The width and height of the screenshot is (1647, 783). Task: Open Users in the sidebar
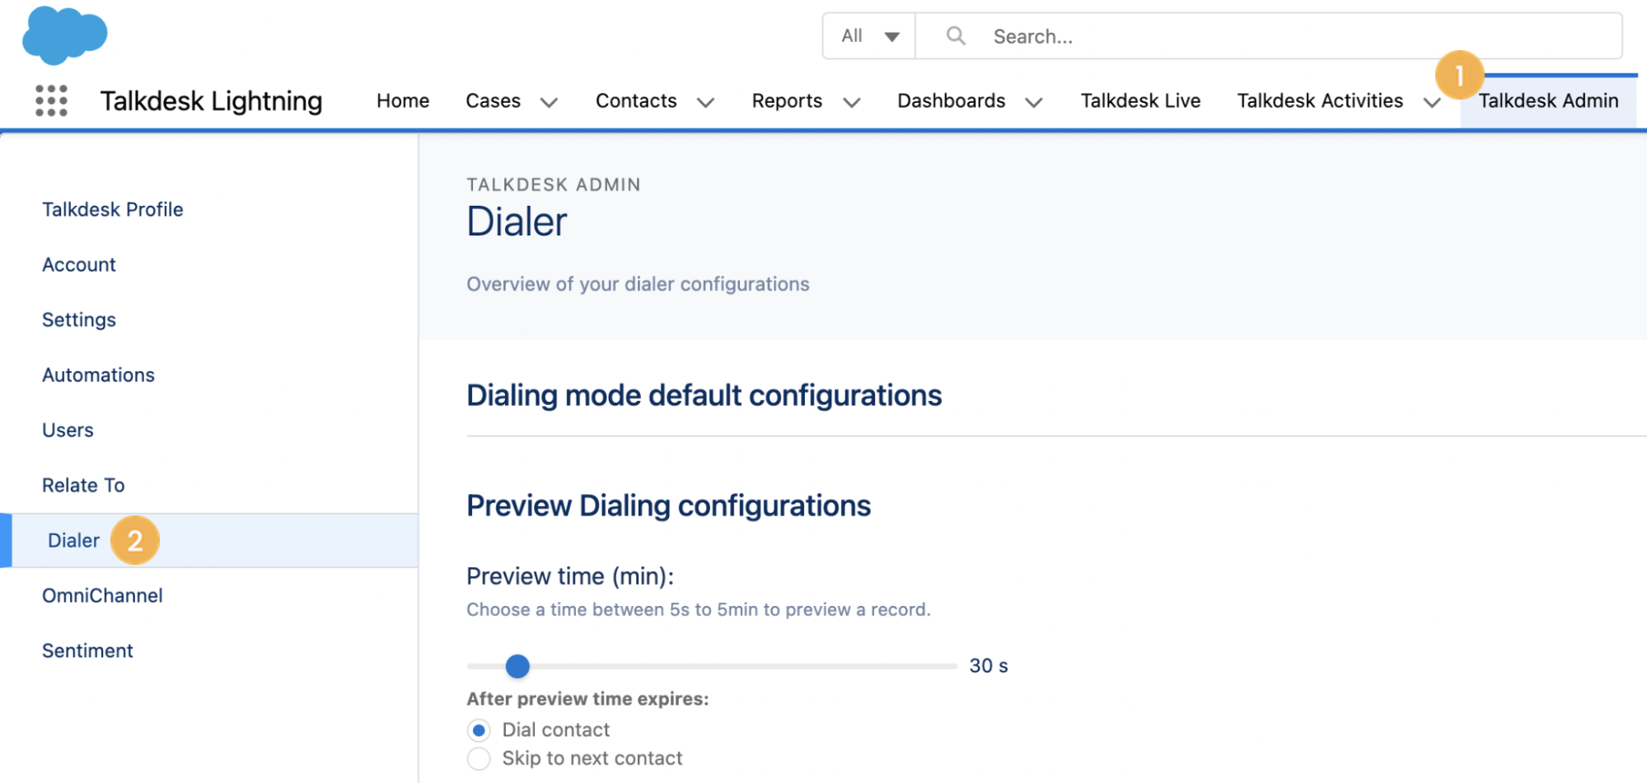click(68, 430)
